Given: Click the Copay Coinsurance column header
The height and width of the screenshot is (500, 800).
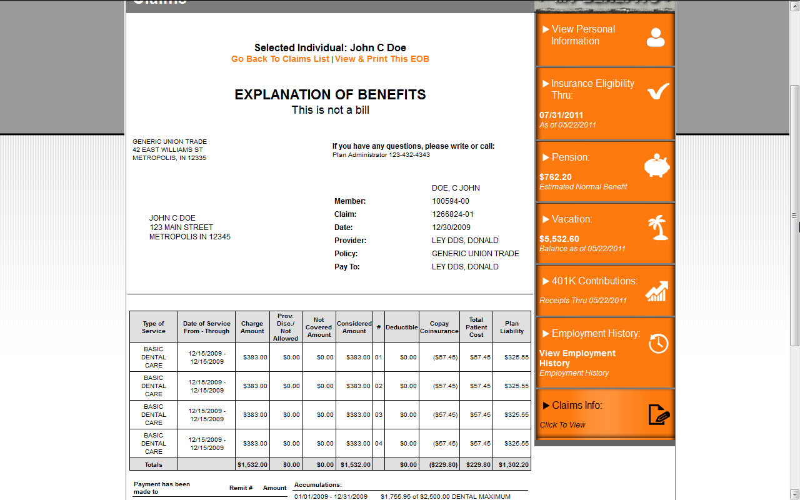Looking at the screenshot, I should [x=439, y=327].
